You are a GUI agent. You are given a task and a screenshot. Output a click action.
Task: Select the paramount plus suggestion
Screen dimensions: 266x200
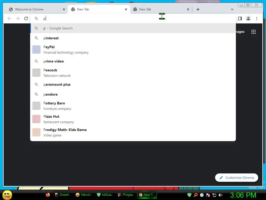pos(133,84)
